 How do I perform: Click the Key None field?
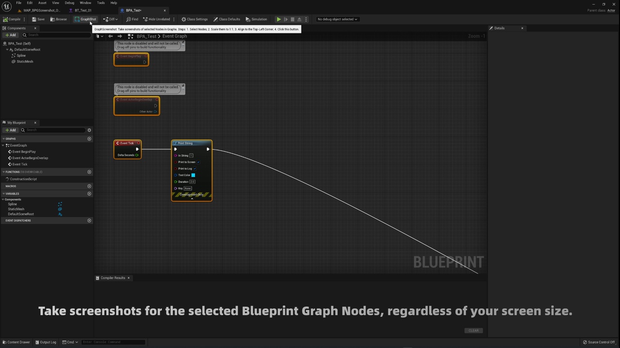tap(188, 188)
